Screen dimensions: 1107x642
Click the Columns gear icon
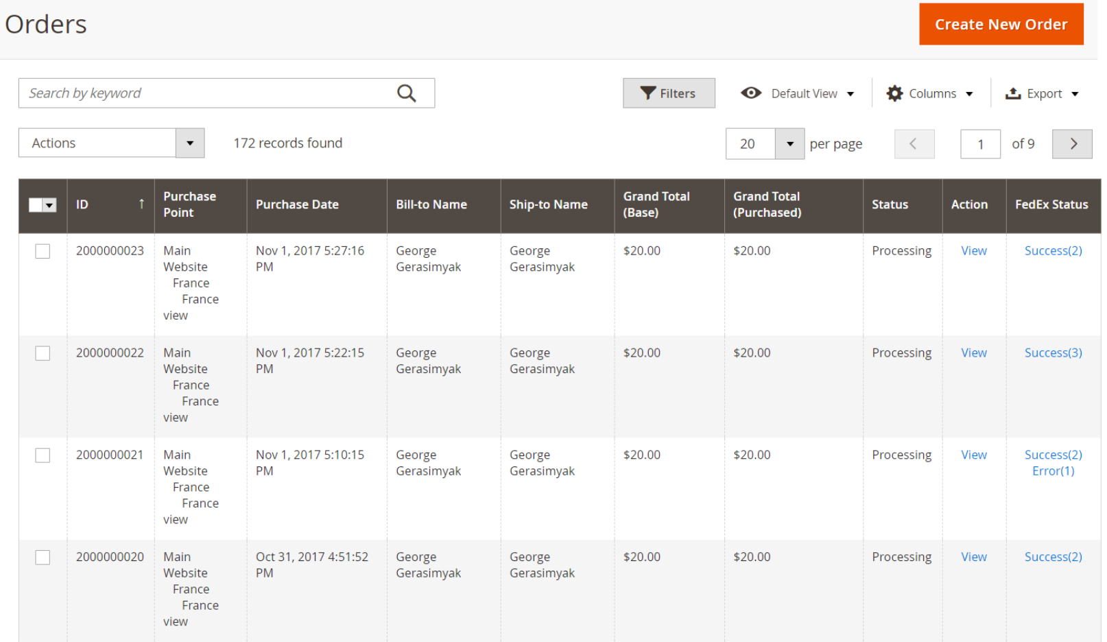pyautogui.click(x=894, y=93)
